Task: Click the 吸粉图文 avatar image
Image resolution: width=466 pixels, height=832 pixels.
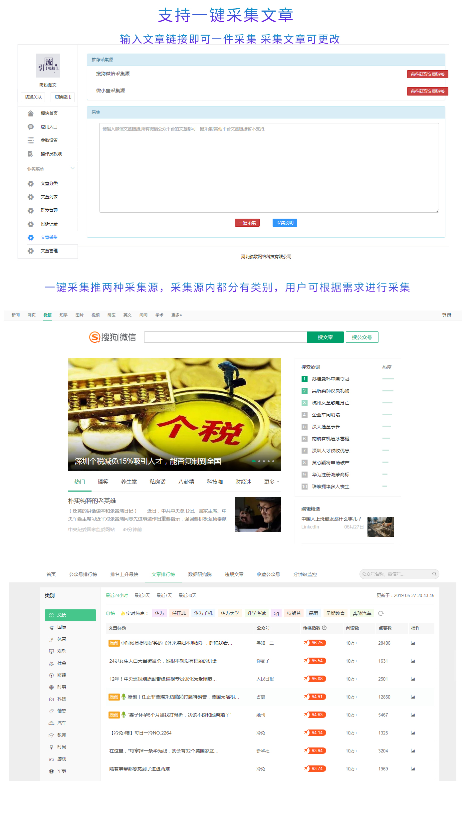Action: coord(48,66)
